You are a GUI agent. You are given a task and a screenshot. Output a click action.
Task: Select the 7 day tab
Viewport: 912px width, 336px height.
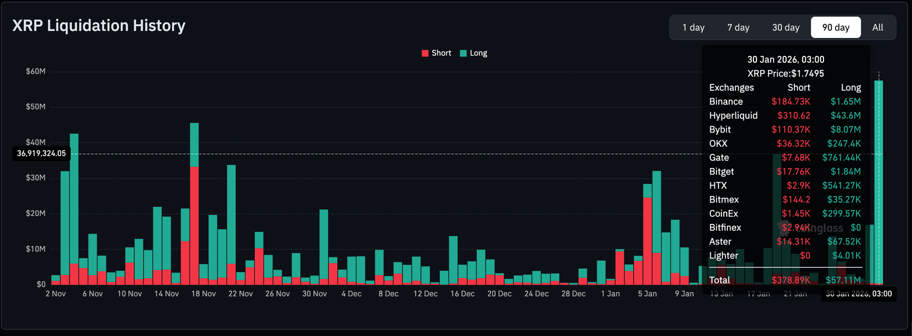(738, 27)
